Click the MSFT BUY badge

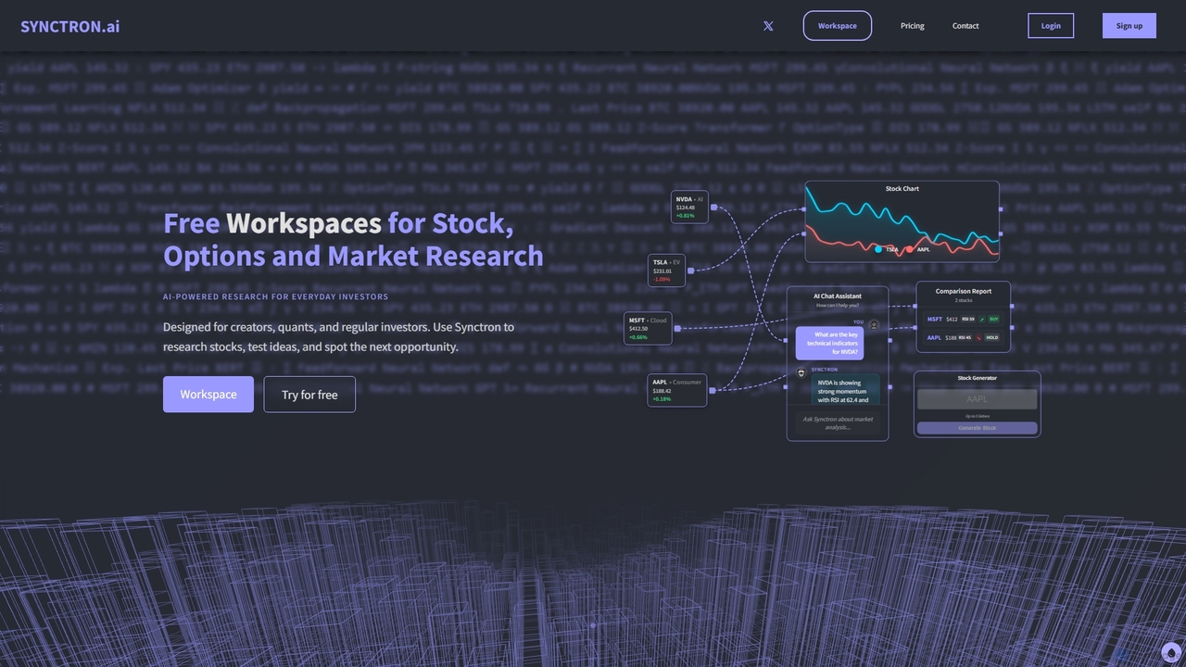coord(993,319)
